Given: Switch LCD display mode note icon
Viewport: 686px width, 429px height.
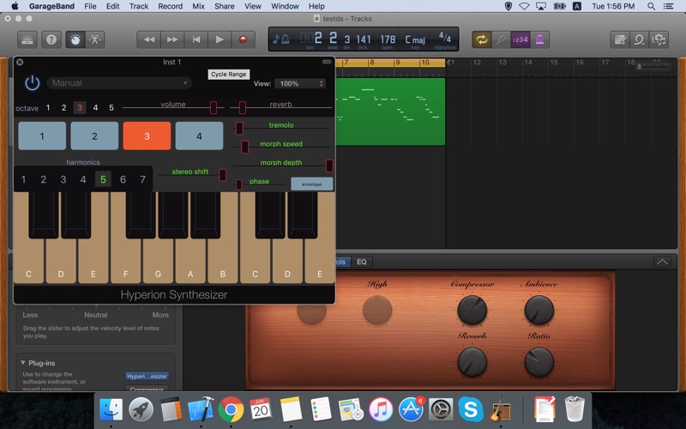Looking at the screenshot, I should tap(281, 39).
